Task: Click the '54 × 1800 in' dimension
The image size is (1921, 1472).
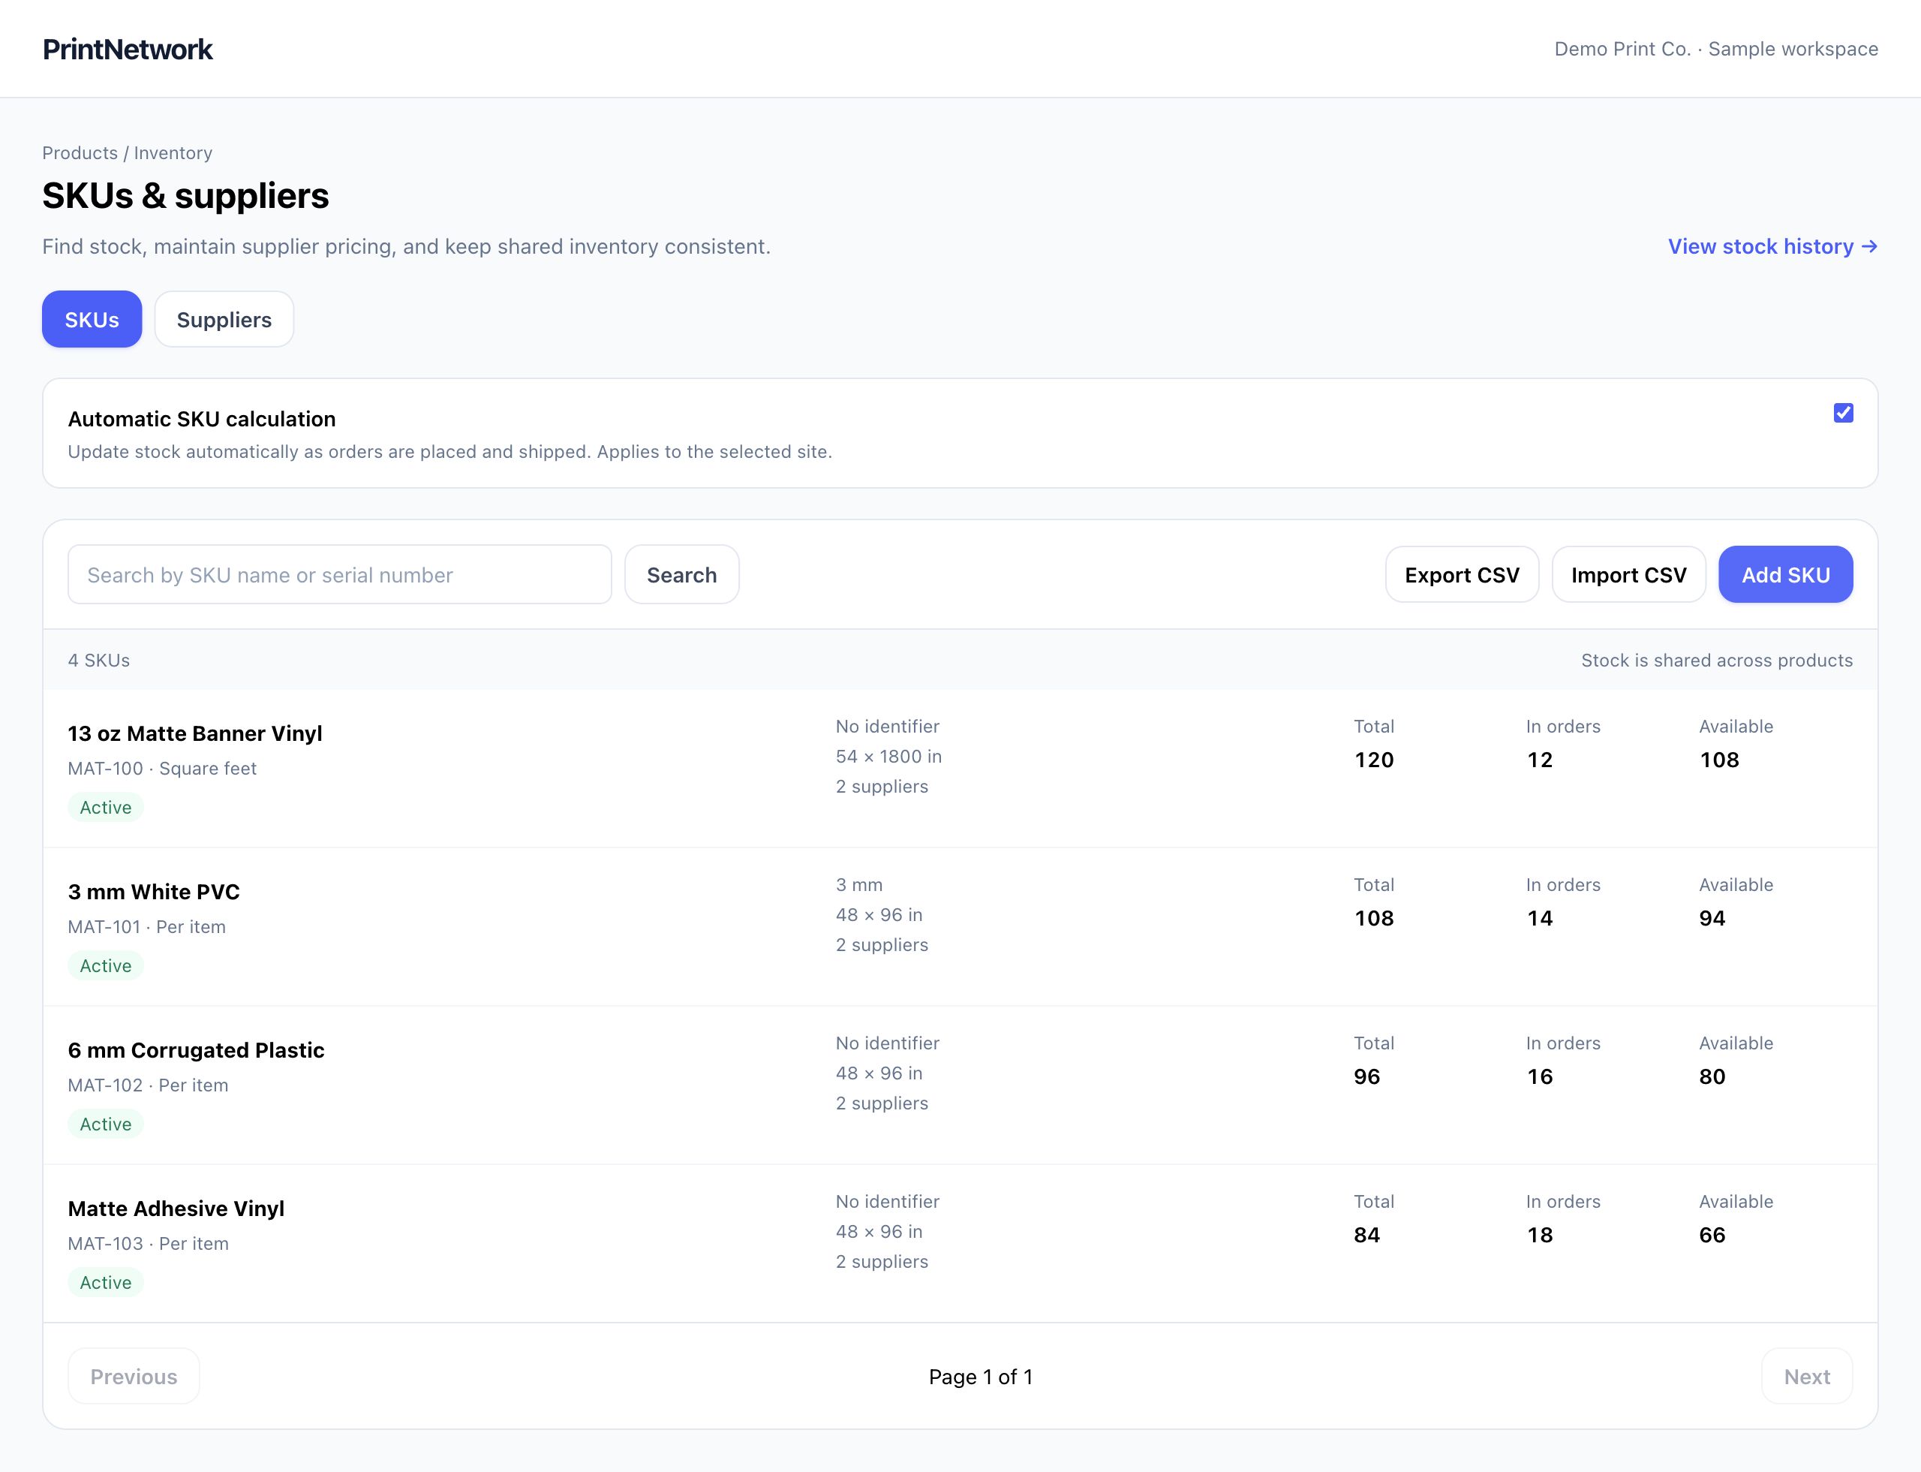Action: 888,756
